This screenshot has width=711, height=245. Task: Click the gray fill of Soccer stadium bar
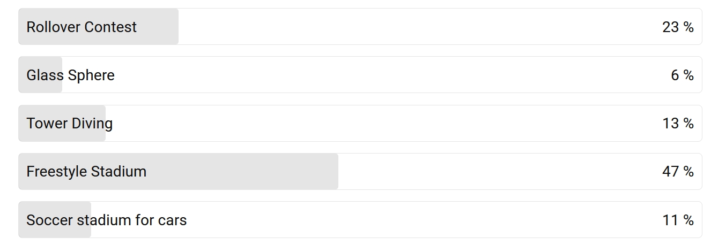(55, 220)
